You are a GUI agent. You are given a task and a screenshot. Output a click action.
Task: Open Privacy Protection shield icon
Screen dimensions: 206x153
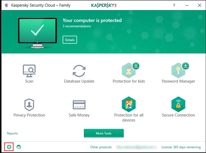pyautogui.click(x=29, y=105)
